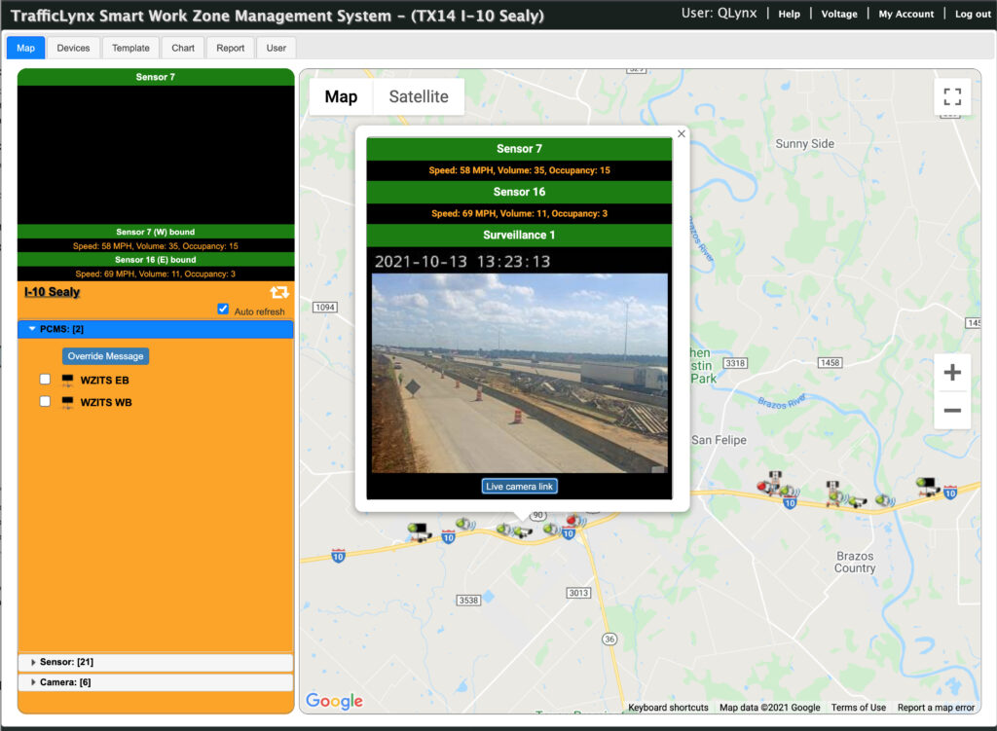Click Report a map error link
Image resolution: width=997 pixels, height=731 pixels.
pos(936,708)
